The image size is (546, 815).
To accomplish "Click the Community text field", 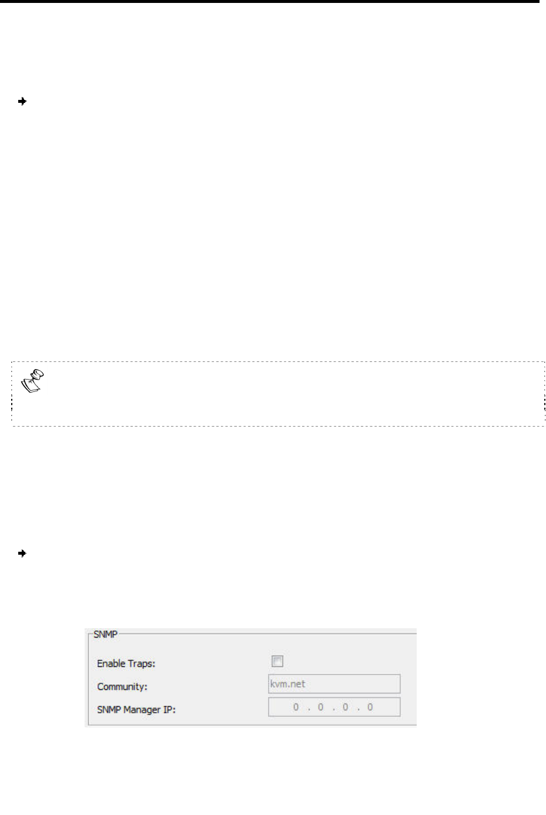I will click(334, 684).
